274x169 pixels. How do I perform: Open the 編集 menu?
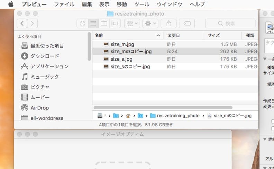point(87,4)
